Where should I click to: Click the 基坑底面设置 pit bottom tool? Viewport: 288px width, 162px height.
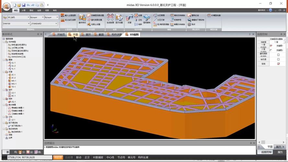[95, 20]
